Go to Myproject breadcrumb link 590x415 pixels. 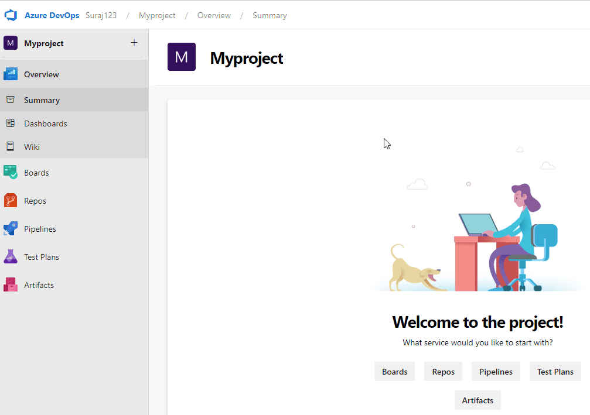157,15
